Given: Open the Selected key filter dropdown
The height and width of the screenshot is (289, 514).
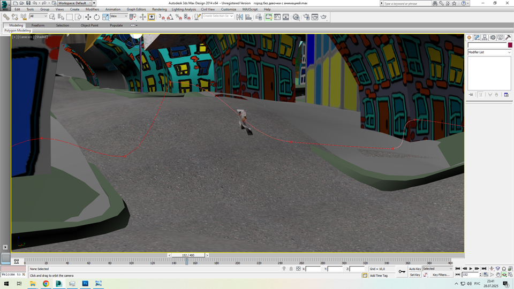Looking at the screenshot, I should coord(437,269).
